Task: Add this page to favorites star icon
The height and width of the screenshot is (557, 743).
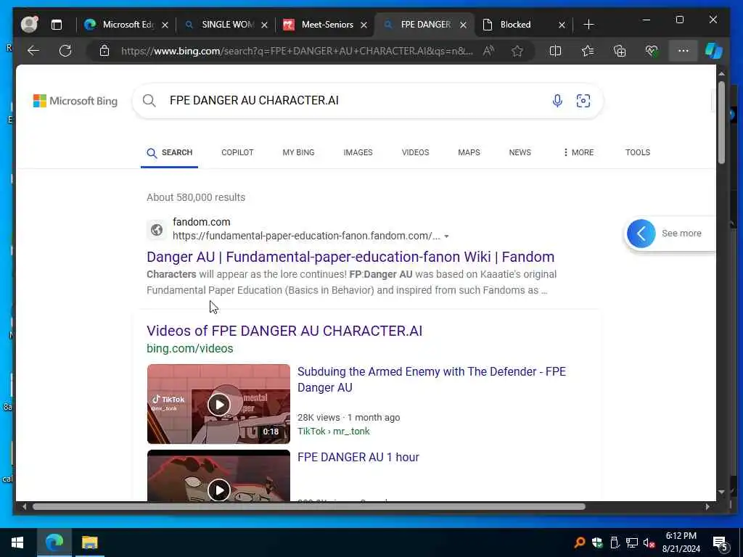Action: point(517,51)
